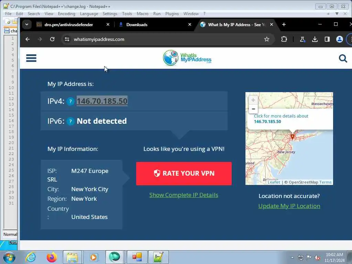Open Notepad++ Search menu
Screen dimensions: 352x264
pos(34,14)
